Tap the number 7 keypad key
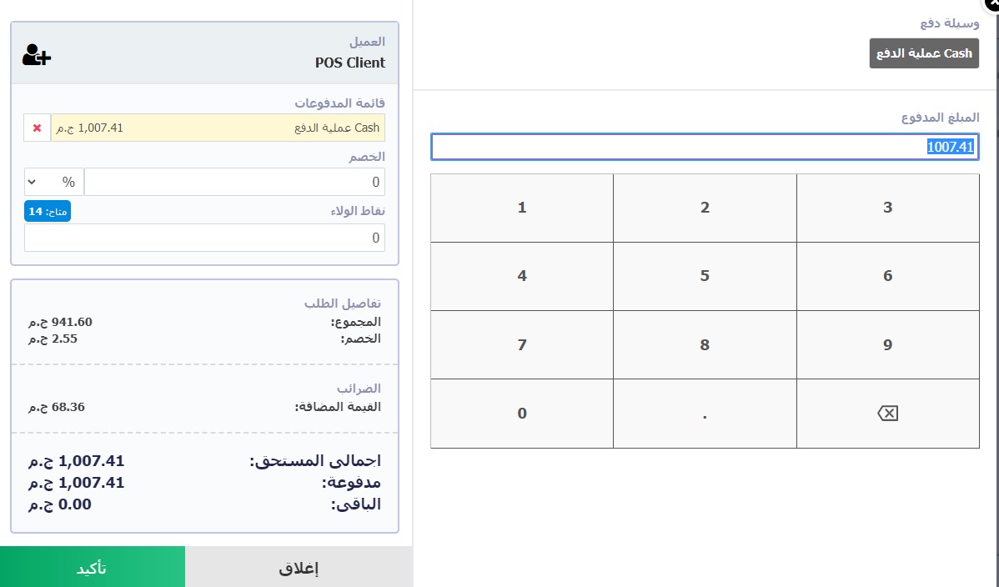Viewport: 999px width, 587px height. click(522, 345)
